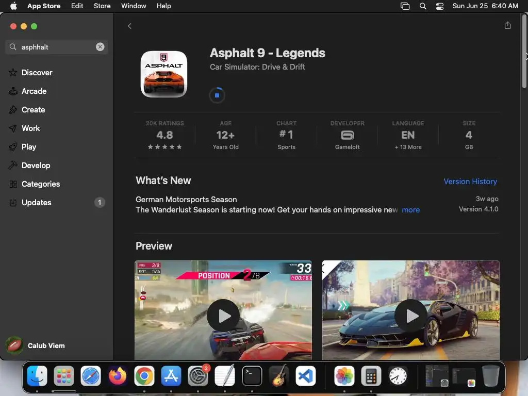Open the first minimized window in Dock
The width and height of the screenshot is (528, 396).
pyautogui.click(x=437, y=376)
